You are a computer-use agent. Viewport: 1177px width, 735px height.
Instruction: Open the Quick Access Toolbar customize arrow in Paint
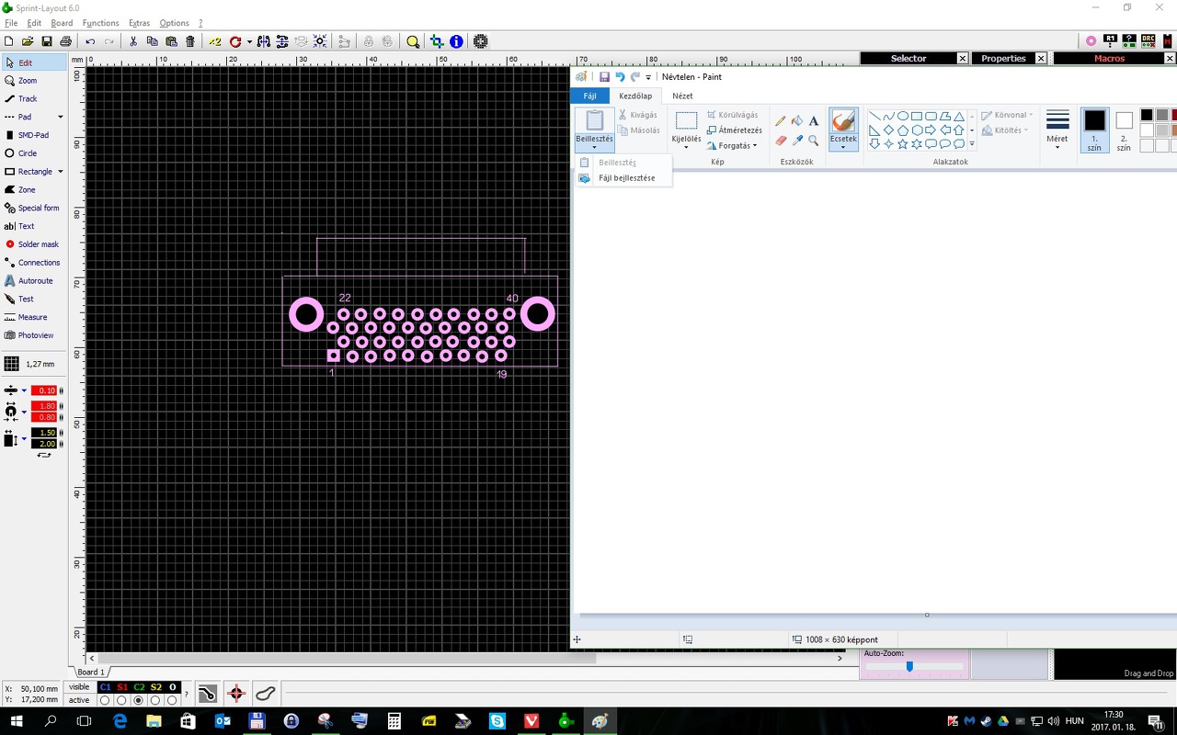tap(648, 77)
